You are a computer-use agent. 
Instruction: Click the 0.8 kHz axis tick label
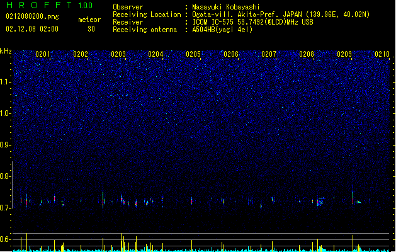[5, 176]
